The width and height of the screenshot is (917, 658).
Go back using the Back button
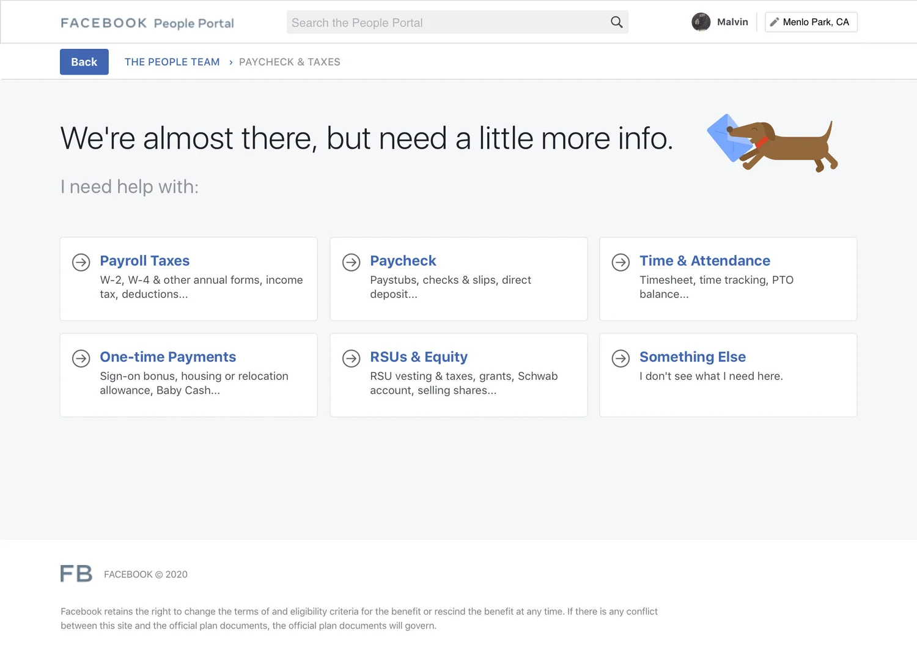coord(84,62)
